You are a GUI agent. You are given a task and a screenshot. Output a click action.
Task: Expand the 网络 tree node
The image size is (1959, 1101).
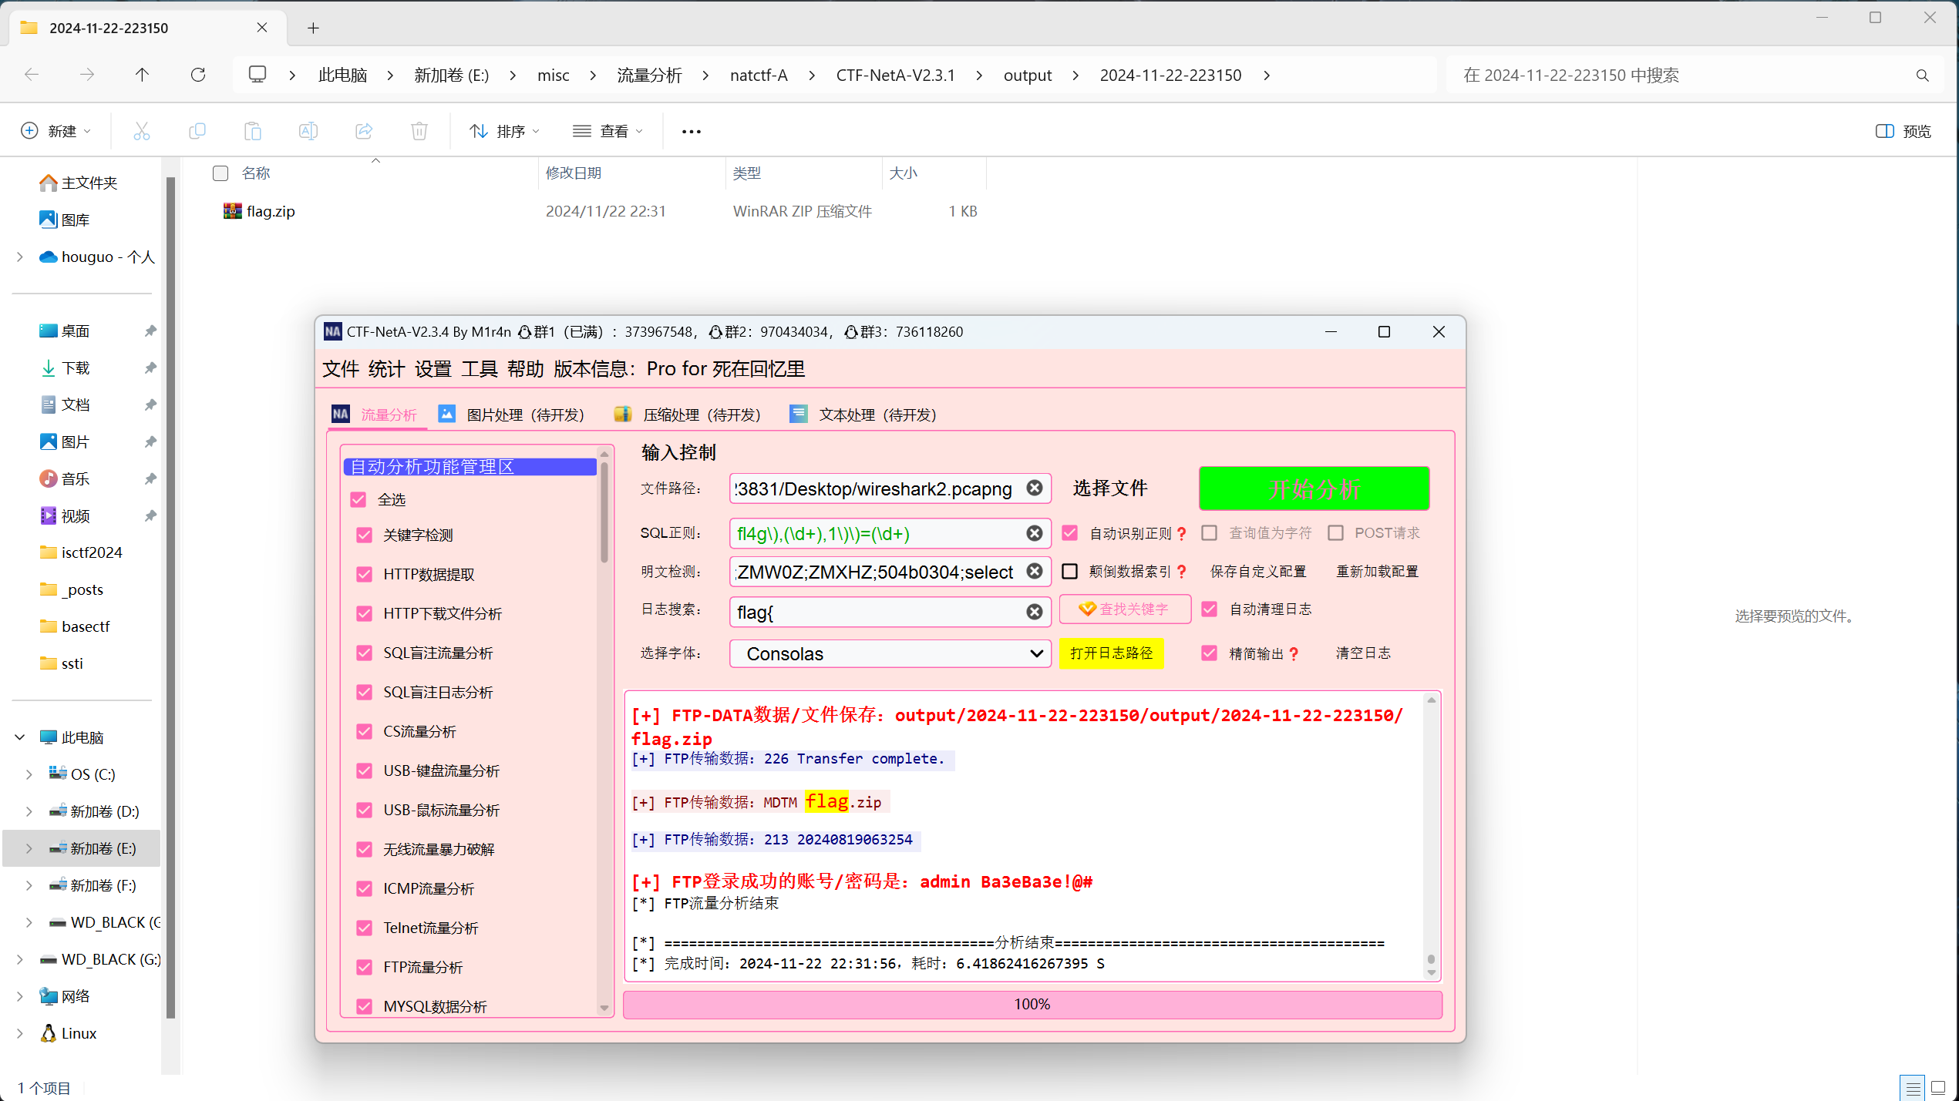(20, 997)
